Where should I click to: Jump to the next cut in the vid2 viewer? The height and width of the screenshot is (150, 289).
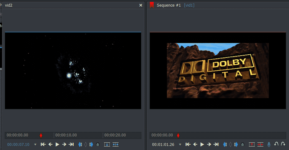click(x=71, y=145)
